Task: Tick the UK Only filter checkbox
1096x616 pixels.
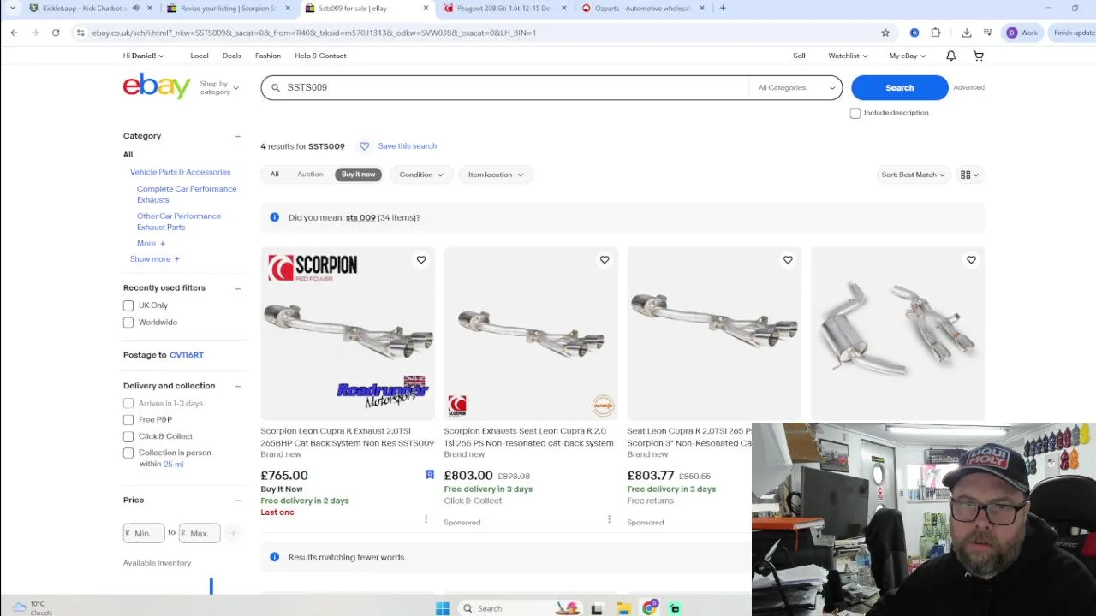Action: (128, 305)
